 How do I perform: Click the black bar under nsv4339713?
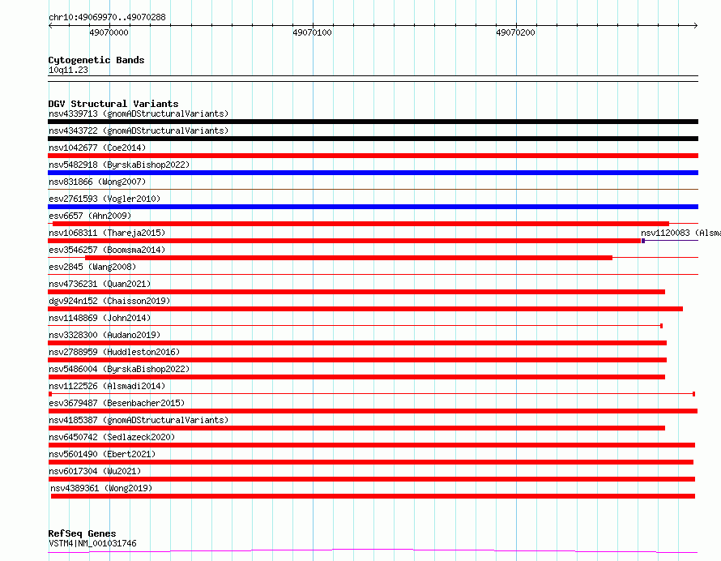tap(373, 122)
